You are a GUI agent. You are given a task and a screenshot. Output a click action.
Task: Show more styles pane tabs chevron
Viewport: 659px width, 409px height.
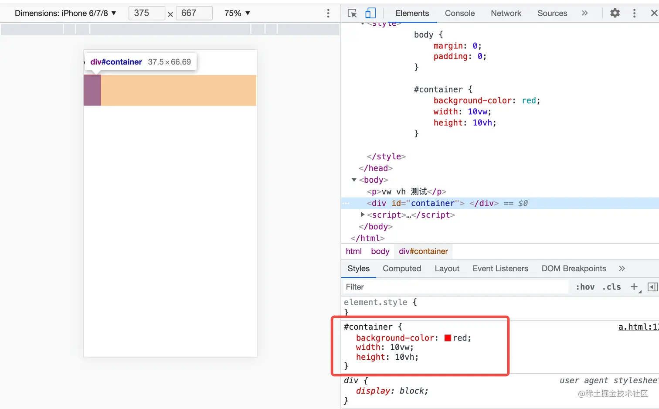622,269
